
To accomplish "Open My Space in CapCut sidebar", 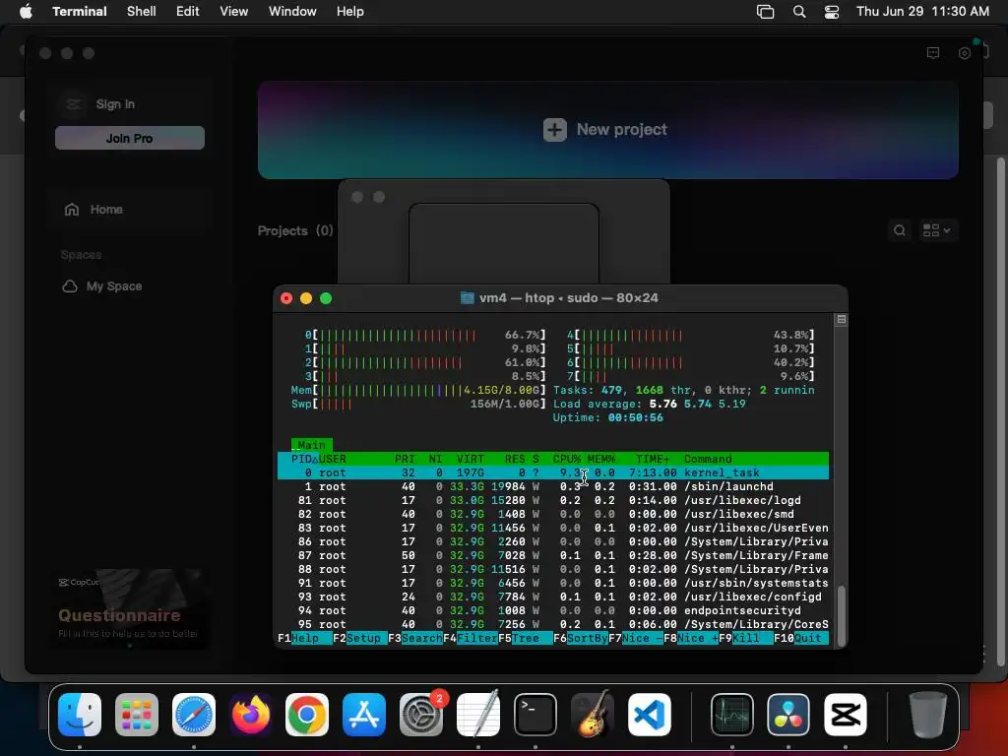I will coord(102,286).
